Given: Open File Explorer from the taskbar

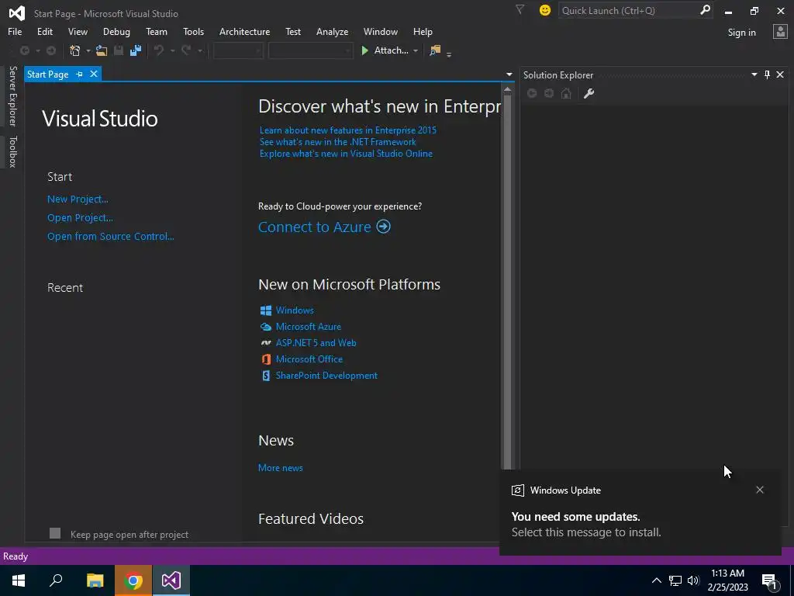Looking at the screenshot, I should (x=95, y=580).
